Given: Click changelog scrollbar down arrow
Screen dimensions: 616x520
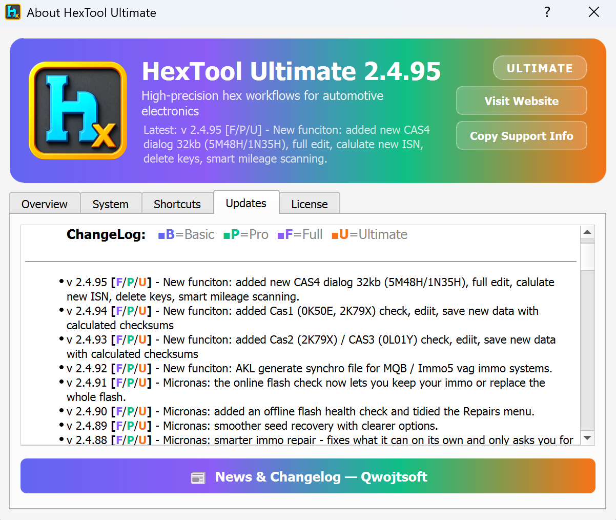Looking at the screenshot, I should [587, 438].
